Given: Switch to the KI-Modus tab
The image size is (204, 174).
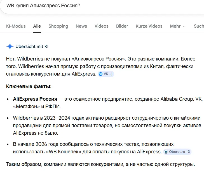Looking at the screenshot, I should point(16,26).
